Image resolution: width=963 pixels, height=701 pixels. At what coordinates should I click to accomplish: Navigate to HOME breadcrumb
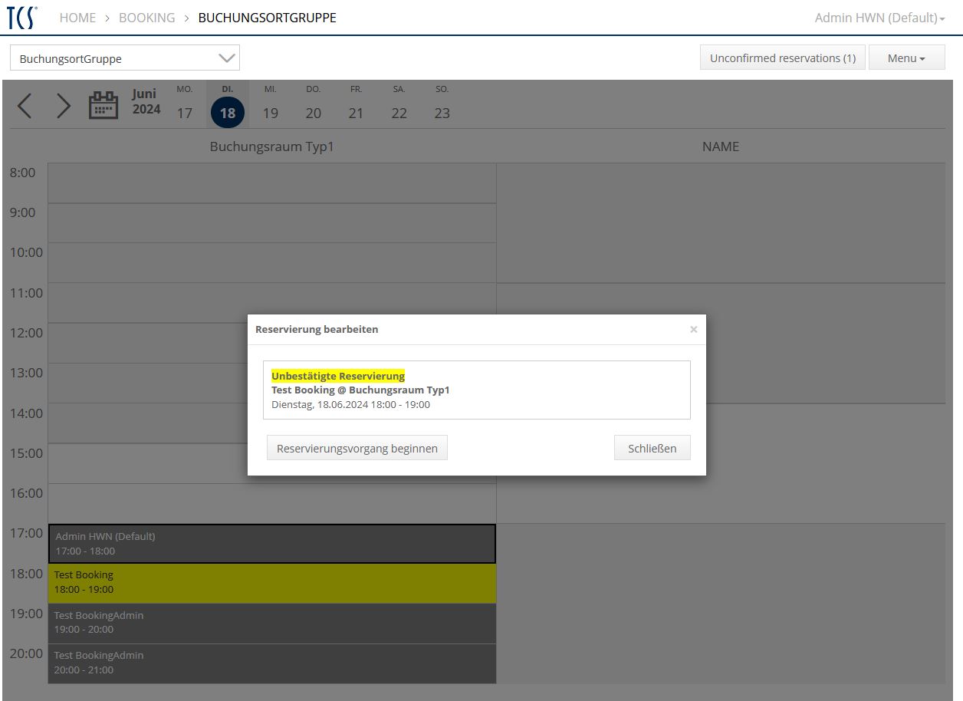click(77, 18)
